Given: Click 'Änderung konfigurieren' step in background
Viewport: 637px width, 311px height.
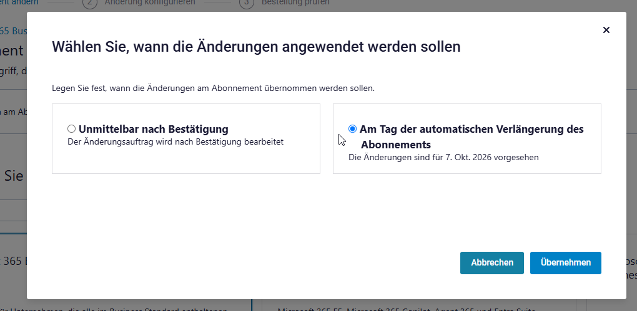Looking at the screenshot, I should 150,2.
